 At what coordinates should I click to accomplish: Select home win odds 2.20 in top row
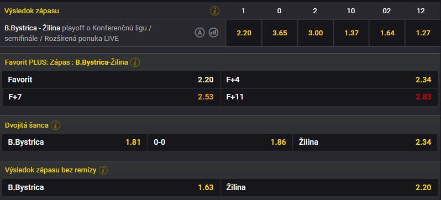(x=244, y=33)
